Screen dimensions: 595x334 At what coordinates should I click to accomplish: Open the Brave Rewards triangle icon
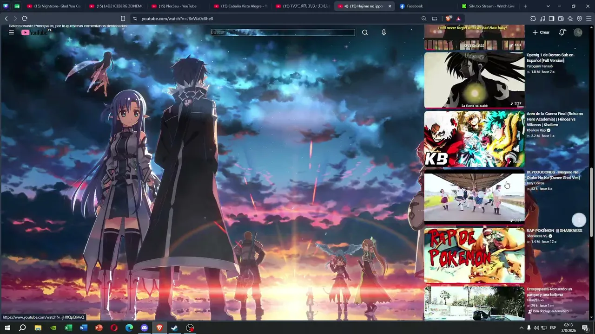pyautogui.click(x=458, y=19)
